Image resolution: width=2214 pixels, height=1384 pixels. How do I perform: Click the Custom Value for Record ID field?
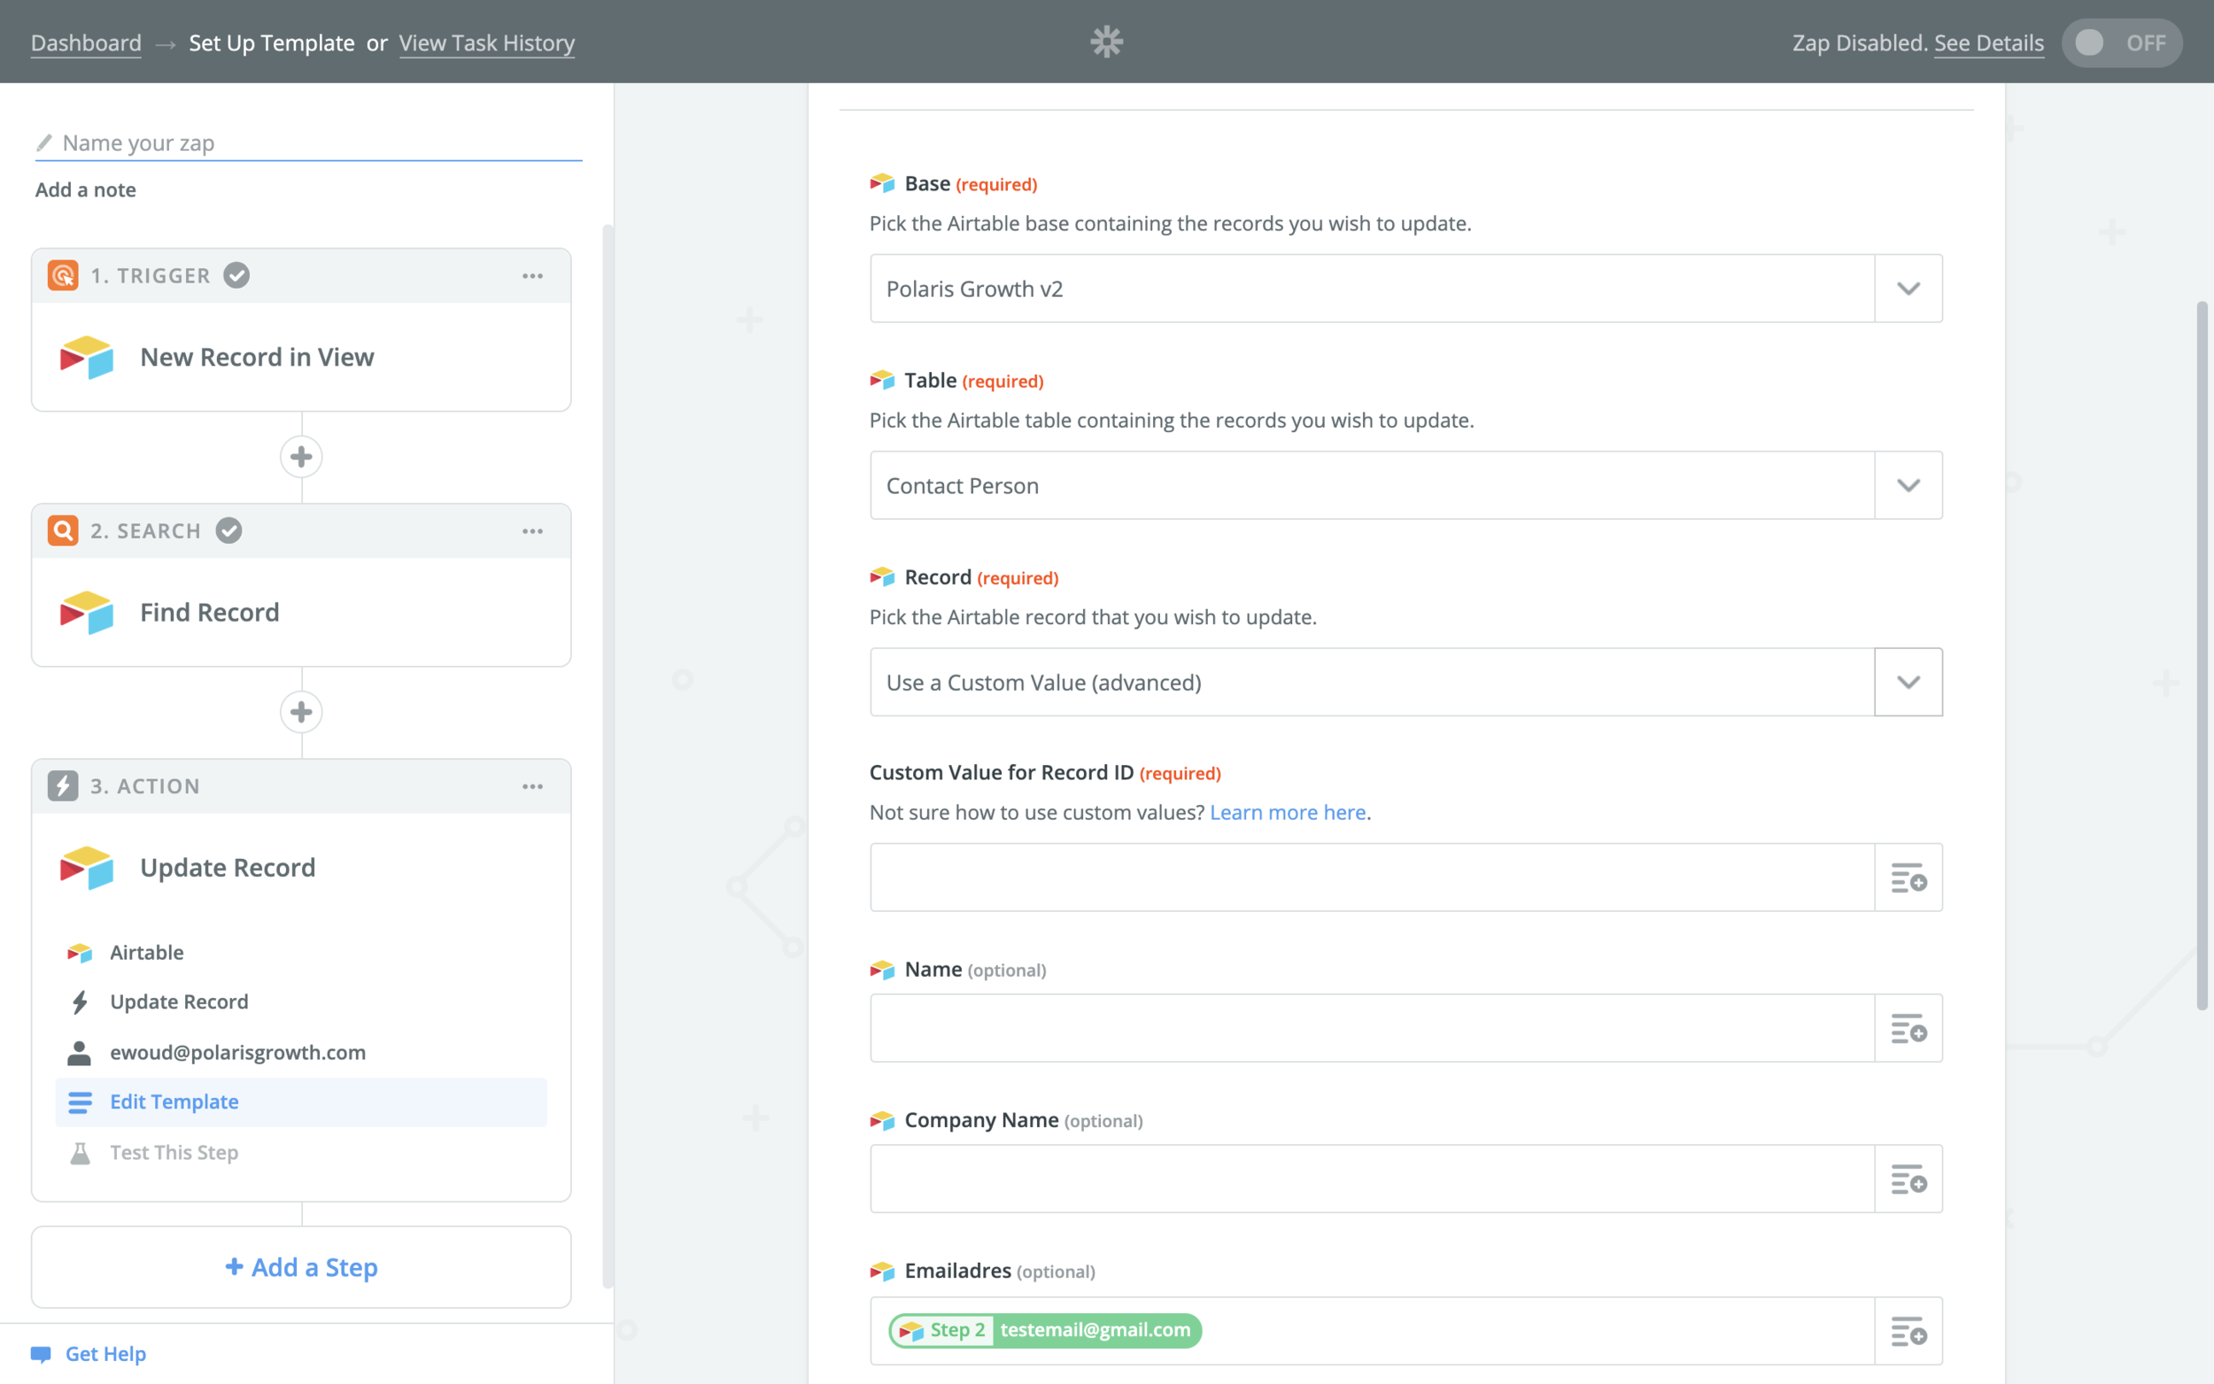(x=1371, y=877)
